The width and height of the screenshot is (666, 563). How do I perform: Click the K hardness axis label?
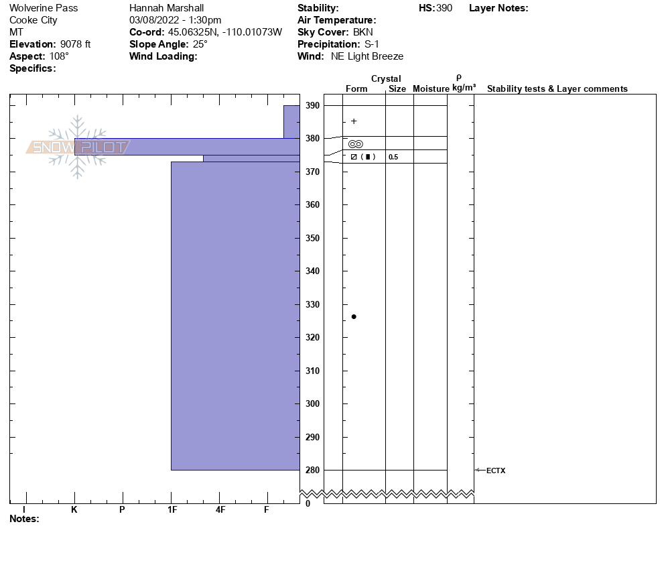point(74,509)
